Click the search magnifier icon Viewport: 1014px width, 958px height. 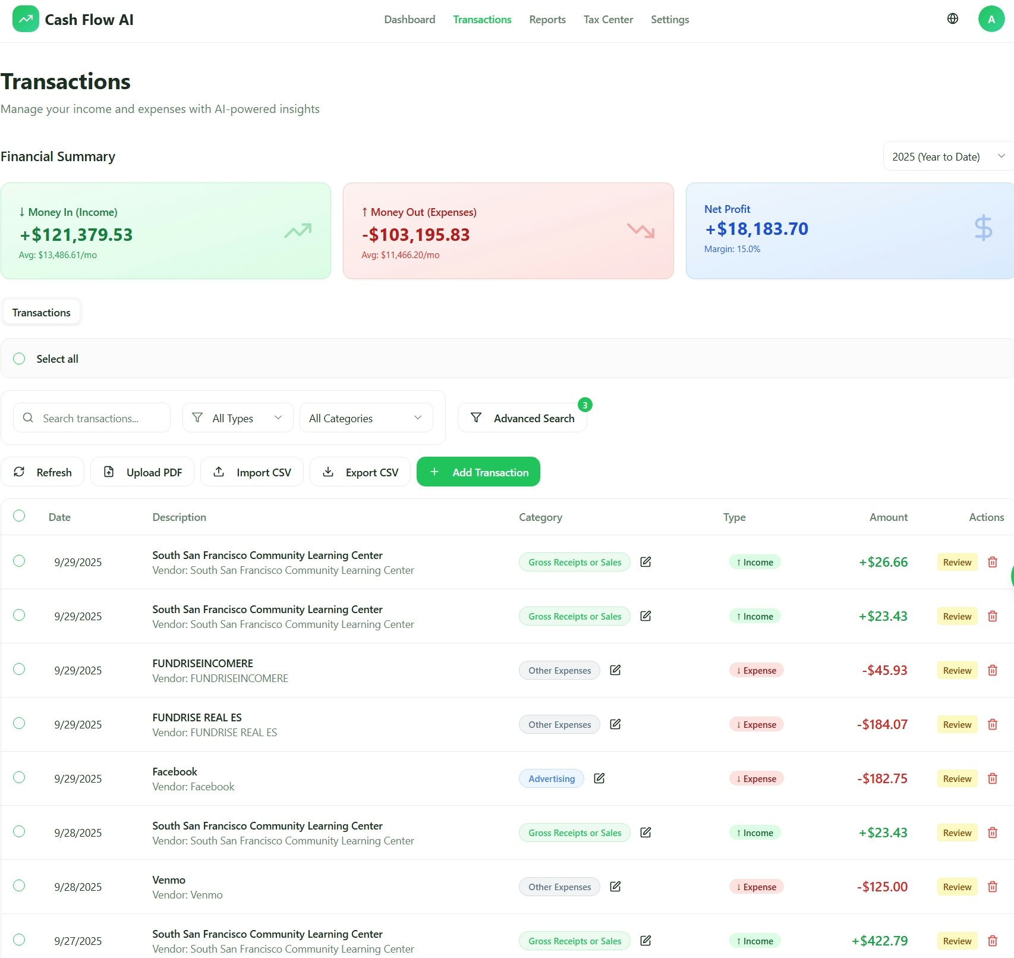point(28,417)
